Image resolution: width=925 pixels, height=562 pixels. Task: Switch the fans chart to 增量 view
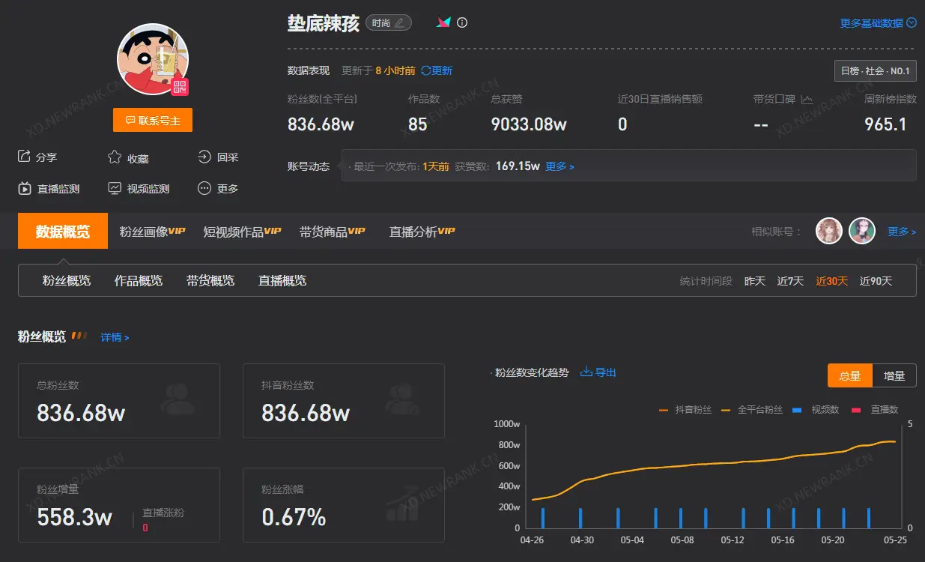point(895,375)
